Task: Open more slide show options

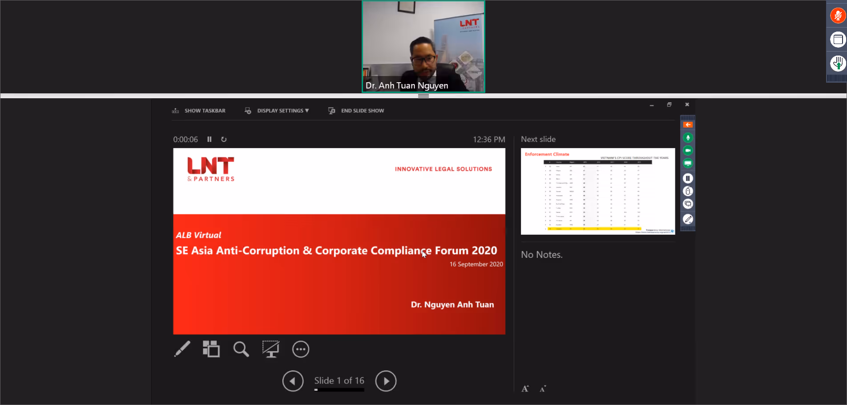Action: (x=301, y=349)
